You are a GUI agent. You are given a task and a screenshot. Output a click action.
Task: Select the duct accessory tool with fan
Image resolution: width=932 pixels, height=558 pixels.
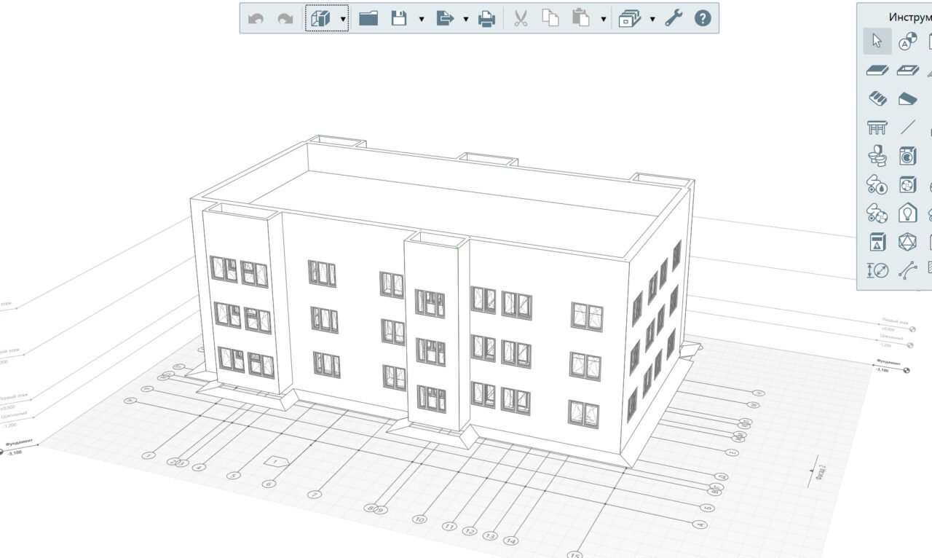(x=877, y=213)
